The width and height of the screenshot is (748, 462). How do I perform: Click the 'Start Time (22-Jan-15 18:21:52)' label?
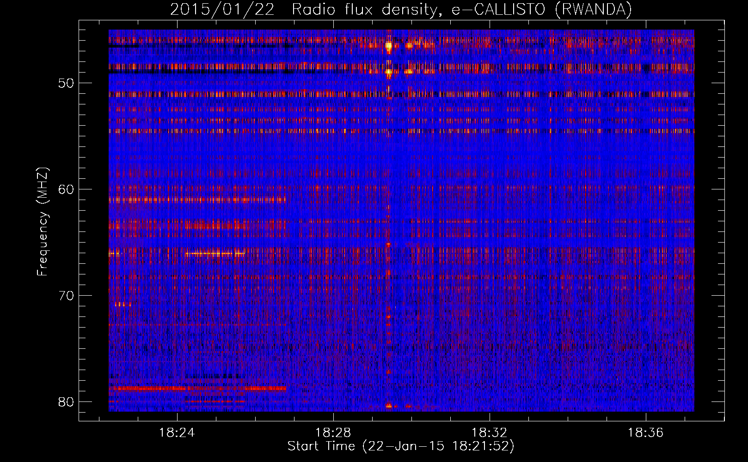click(x=401, y=446)
